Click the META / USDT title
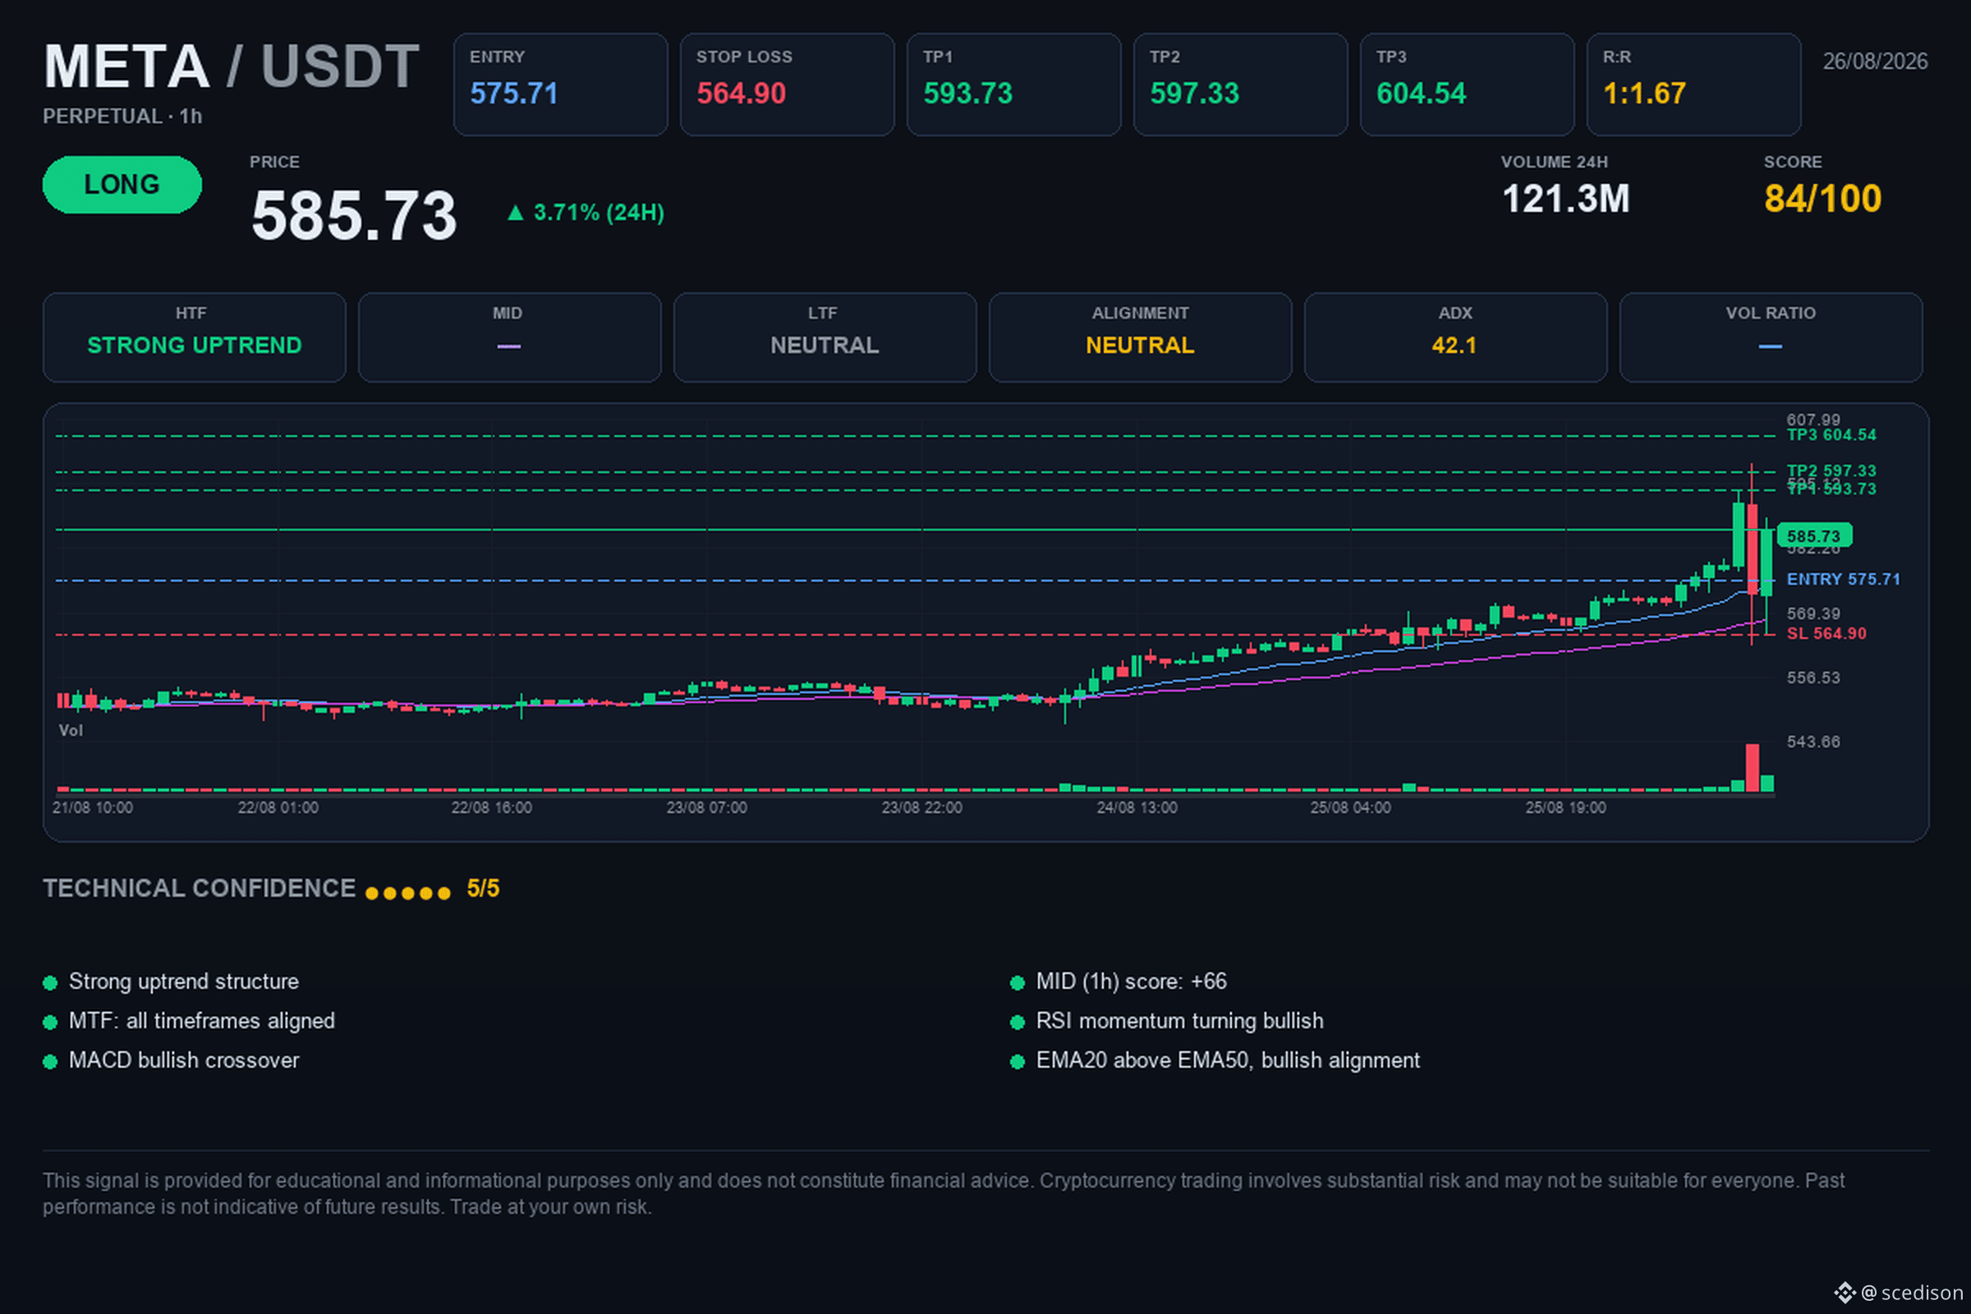The image size is (1971, 1314). point(232,67)
